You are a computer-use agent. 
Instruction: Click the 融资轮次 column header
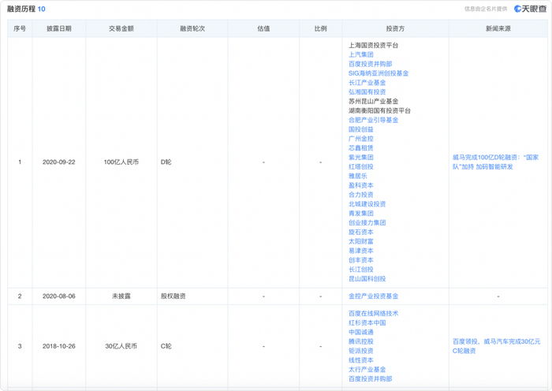[192, 28]
